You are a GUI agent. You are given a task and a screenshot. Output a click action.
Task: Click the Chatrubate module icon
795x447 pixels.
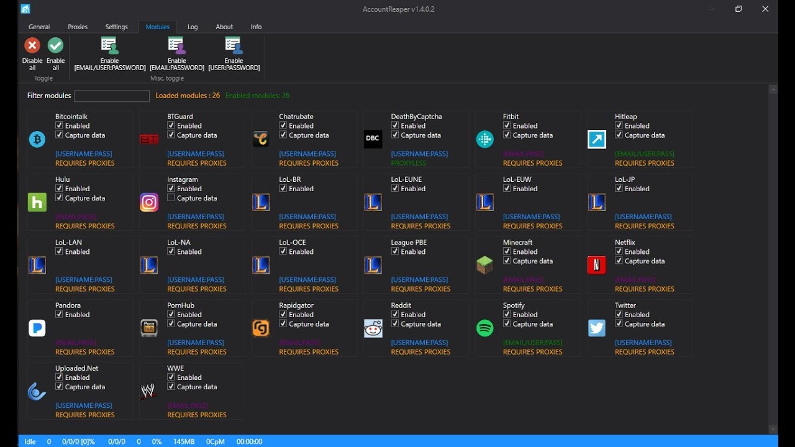click(x=261, y=140)
